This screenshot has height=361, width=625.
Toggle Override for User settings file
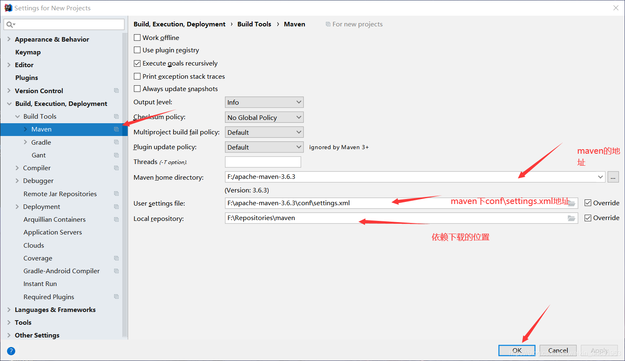pyautogui.click(x=588, y=203)
